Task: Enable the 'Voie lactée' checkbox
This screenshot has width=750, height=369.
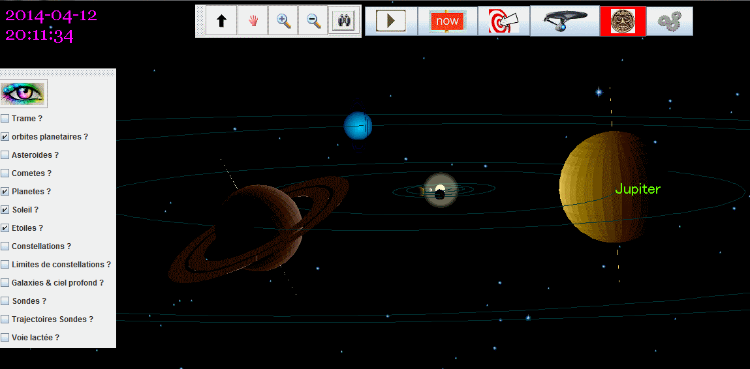Action: pyautogui.click(x=5, y=338)
